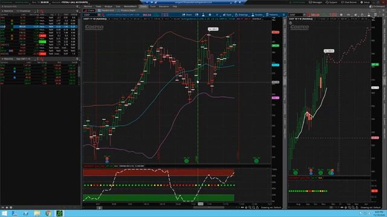Open the Education tab

tap(164, 7)
